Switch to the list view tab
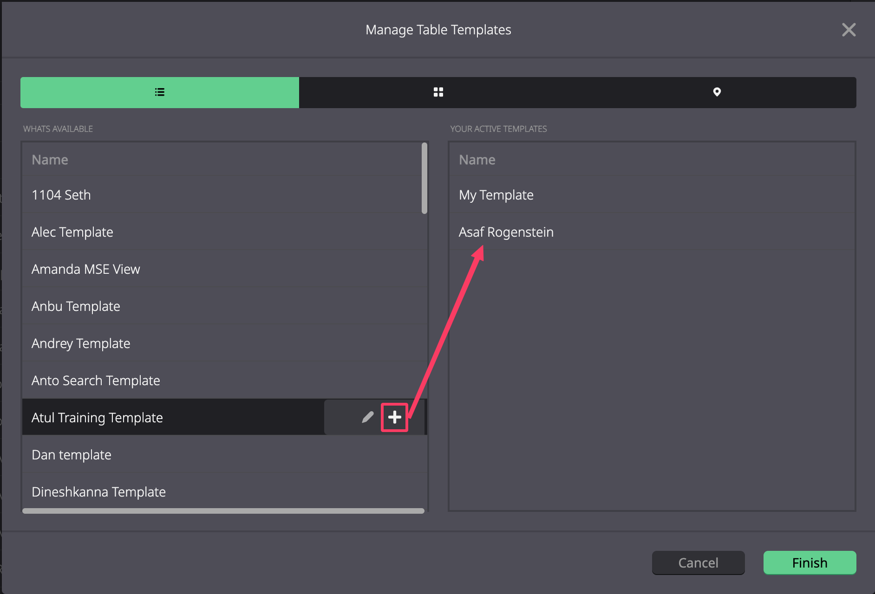The height and width of the screenshot is (594, 875). click(160, 92)
